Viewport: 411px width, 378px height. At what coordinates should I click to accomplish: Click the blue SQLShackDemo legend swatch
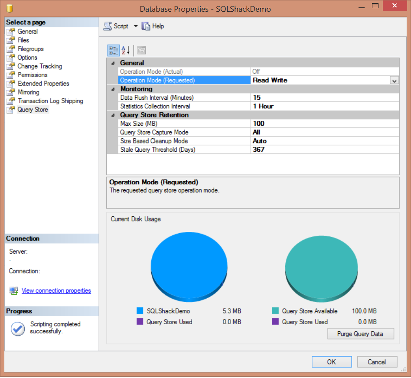pos(140,311)
